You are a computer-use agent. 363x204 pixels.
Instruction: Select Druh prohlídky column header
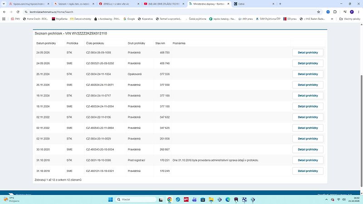(137, 43)
